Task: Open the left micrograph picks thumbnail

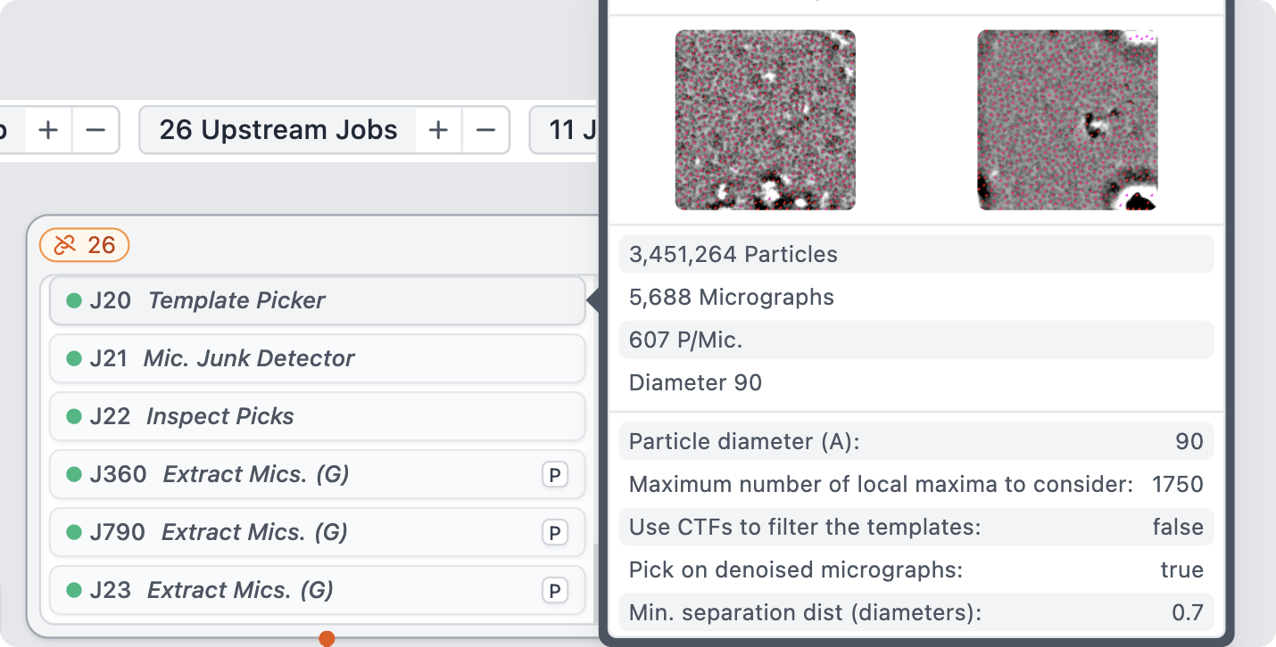Action: [765, 120]
